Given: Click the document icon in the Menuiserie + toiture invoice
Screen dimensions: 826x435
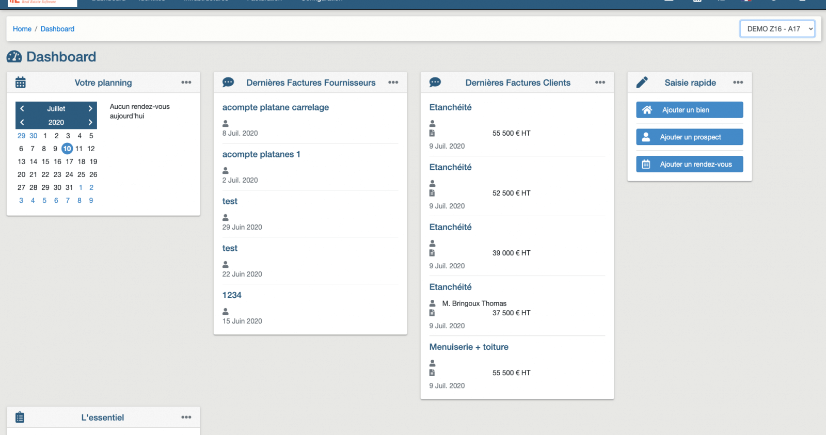Looking at the screenshot, I should pyautogui.click(x=432, y=373).
